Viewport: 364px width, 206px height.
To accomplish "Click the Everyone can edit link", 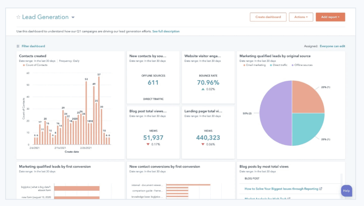I will (332, 46).
